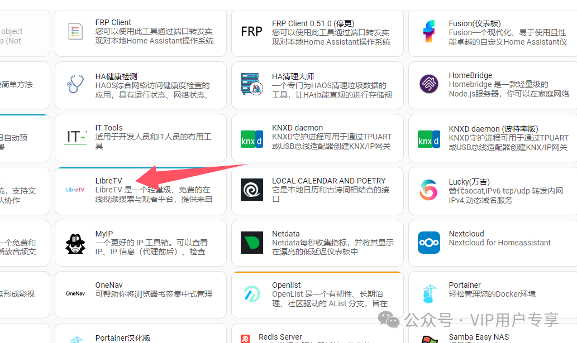Open the Redis Server title
Viewport: 577px width, 343px height.
(x=280, y=337)
